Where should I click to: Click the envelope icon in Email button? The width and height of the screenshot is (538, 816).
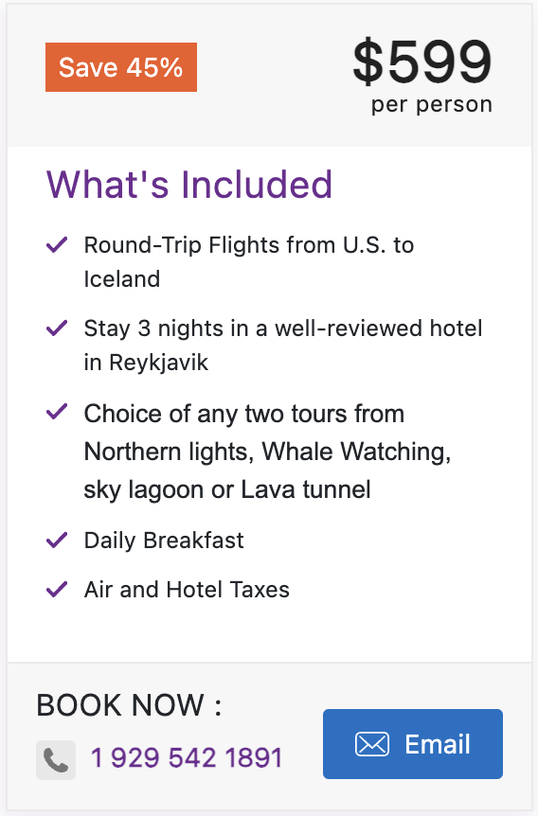[372, 744]
